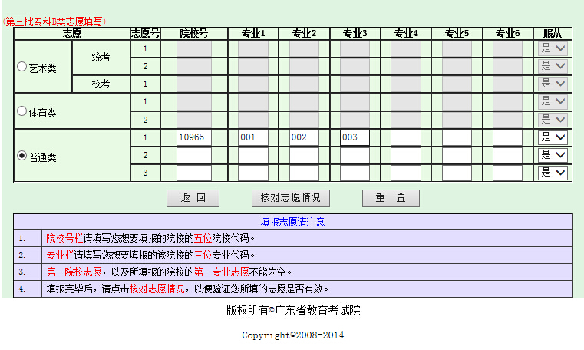Click 专业3 field containing 003
The width and height of the screenshot is (584, 350).
click(355, 137)
